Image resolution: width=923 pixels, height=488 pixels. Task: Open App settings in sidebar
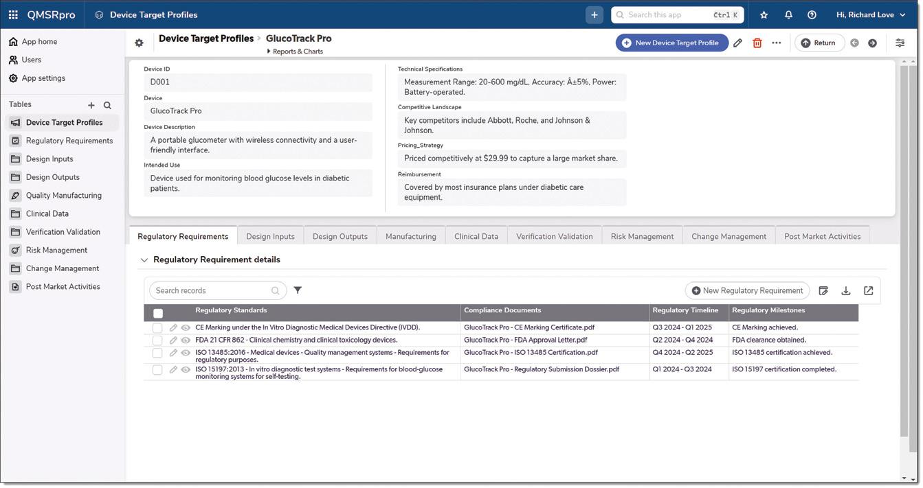[43, 78]
